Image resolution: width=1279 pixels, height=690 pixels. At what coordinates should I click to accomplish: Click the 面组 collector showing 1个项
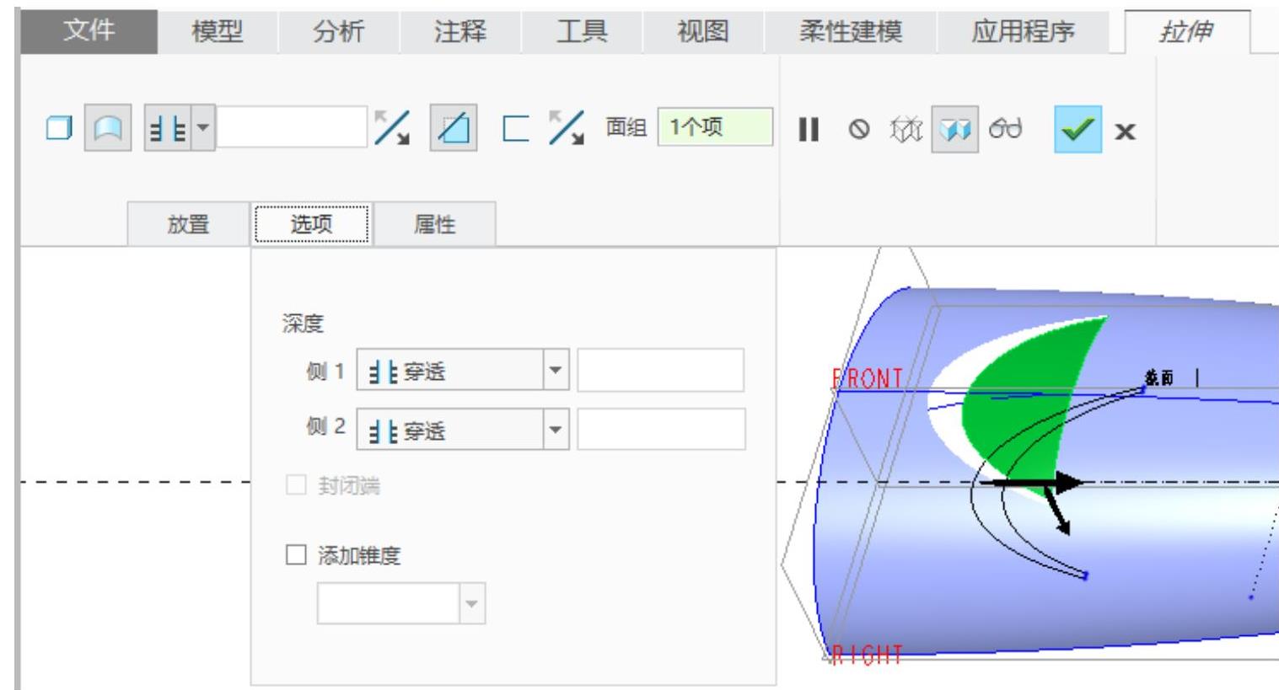[715, 127]
